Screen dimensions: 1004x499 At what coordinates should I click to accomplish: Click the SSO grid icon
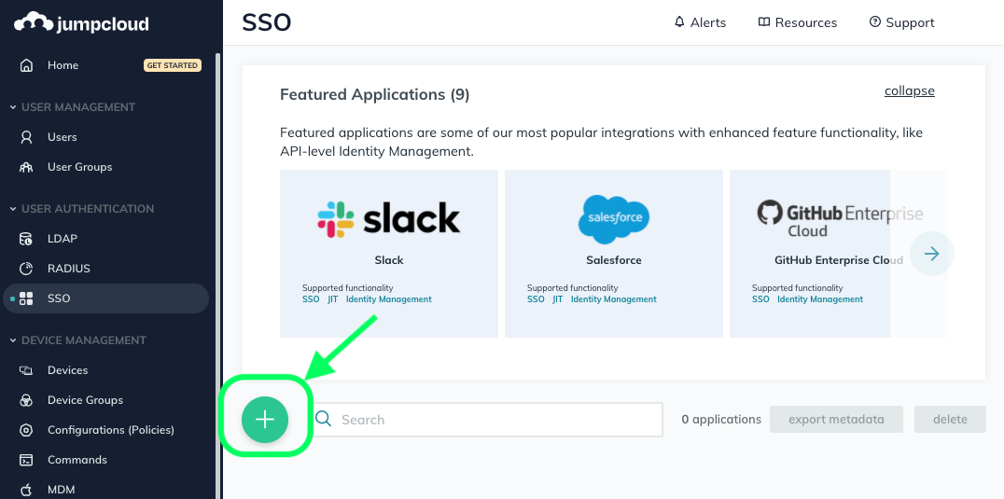26,298
